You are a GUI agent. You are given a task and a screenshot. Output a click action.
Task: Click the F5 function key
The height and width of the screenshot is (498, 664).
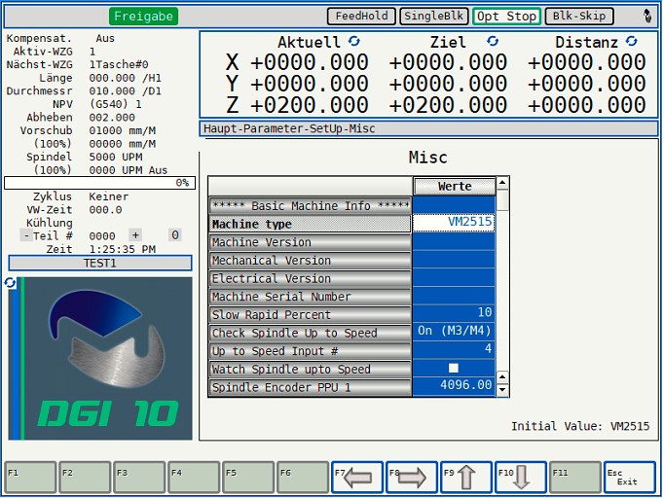pos(248,478)
